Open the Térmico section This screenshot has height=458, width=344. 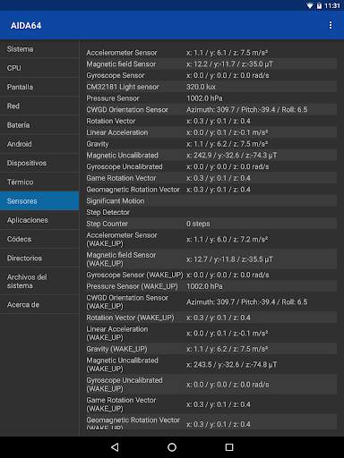(x=39, y=182)
